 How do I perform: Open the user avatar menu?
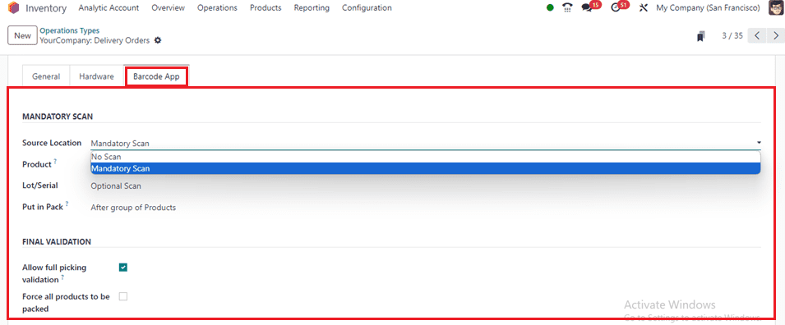(775, 8)
